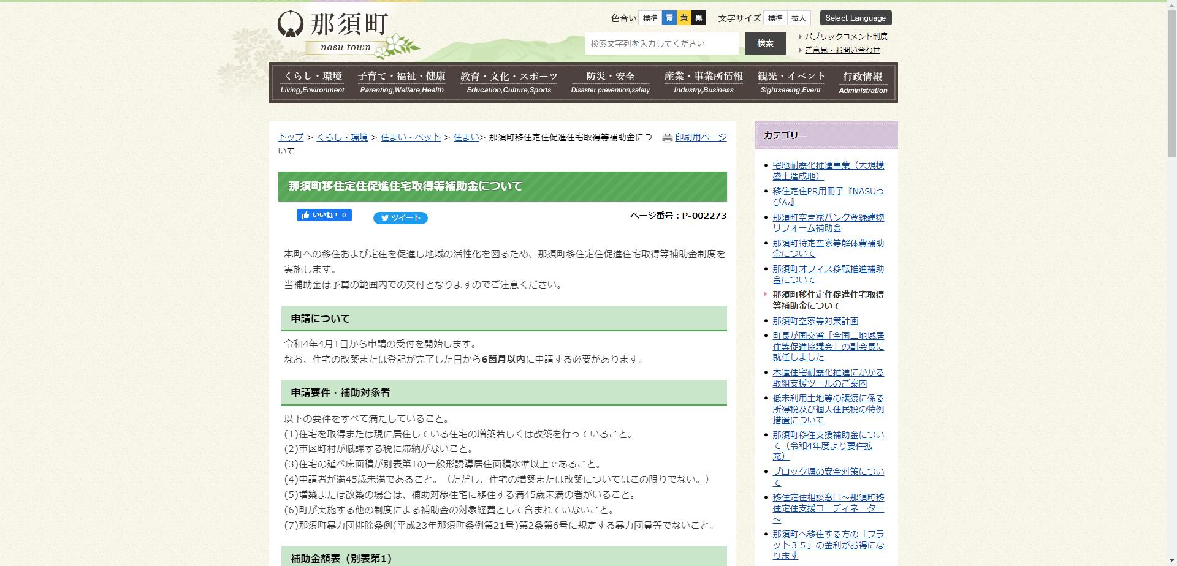Open the 産業・事業所情報 menu
The width and height of the screenshot is (1177, 566).
704,83
